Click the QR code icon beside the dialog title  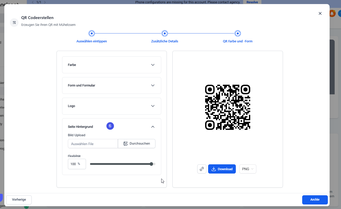[14, 23]
